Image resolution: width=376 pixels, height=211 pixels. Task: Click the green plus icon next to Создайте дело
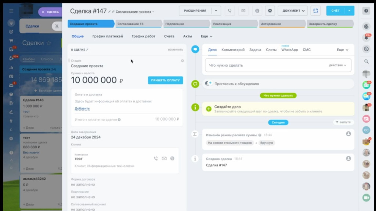[209, 109]
